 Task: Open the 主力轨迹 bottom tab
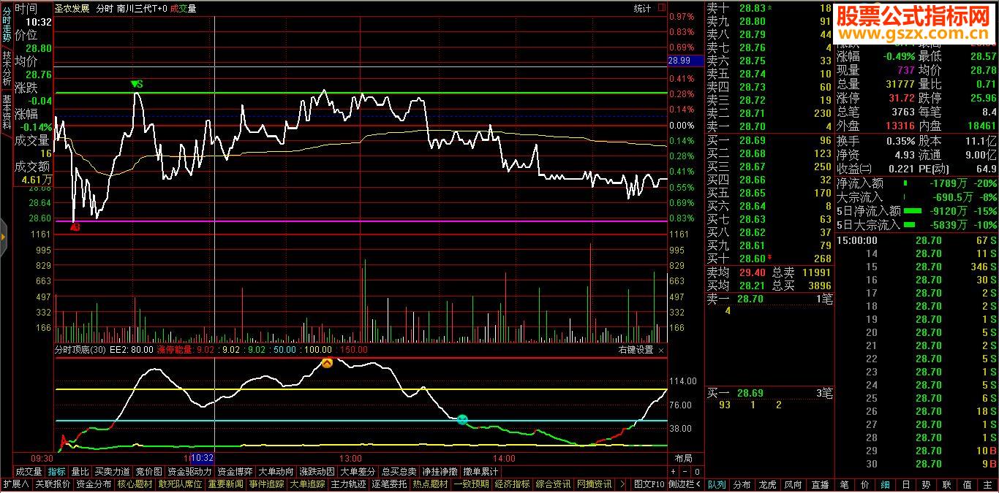[x=348, y=484]
